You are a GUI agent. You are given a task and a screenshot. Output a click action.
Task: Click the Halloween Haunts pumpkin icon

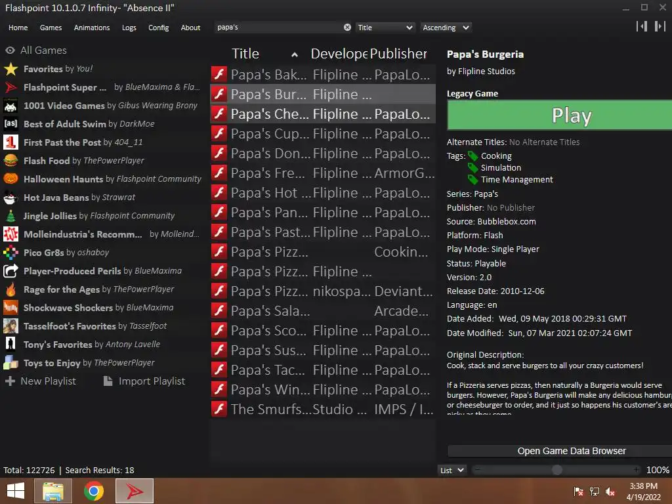pos(10,179)
